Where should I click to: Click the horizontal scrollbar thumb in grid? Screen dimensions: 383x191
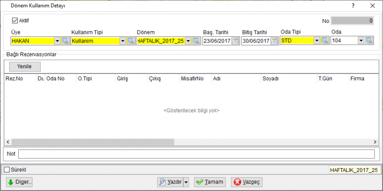(x=93, y=142)
